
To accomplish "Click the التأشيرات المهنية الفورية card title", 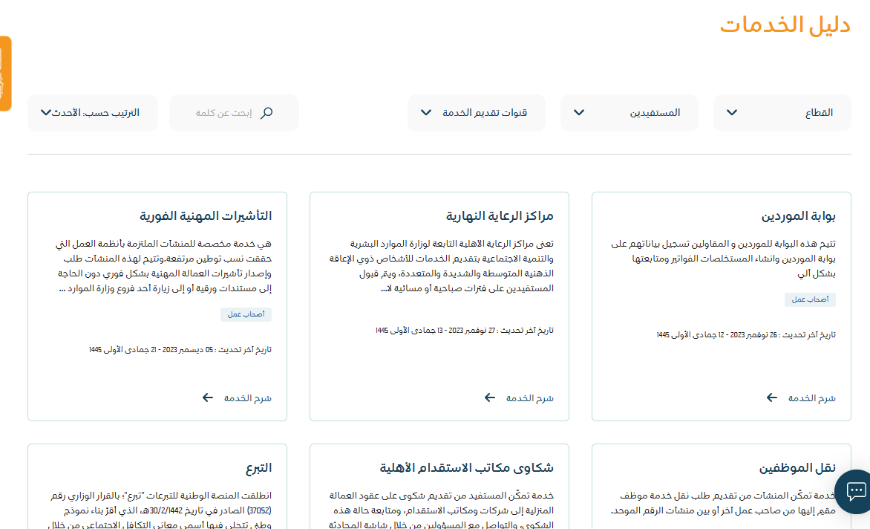I will pyautogui.click(x=206, y=216).
